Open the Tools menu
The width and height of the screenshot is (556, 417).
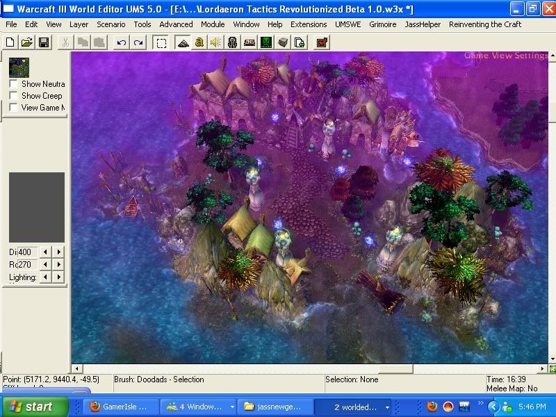click(x=142, y=24)
